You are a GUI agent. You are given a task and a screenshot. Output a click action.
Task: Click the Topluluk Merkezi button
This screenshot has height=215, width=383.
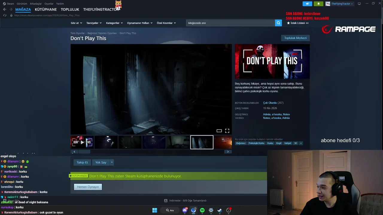click(x=295, y=38)
